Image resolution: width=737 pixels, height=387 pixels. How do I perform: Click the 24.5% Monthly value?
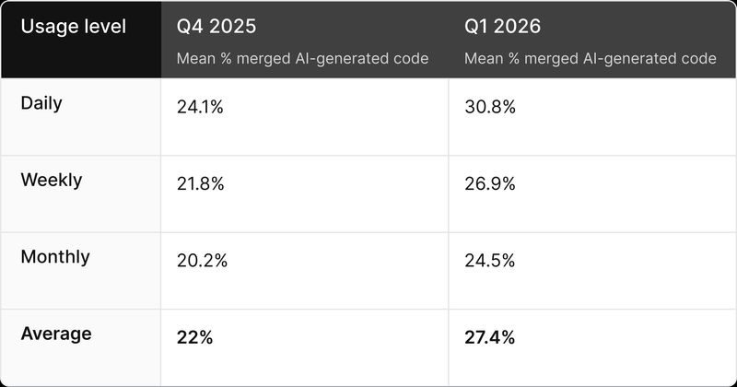(490, 261)
